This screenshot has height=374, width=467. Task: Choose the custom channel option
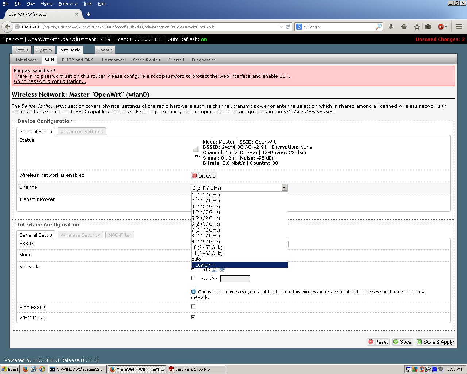coord(239,265)
